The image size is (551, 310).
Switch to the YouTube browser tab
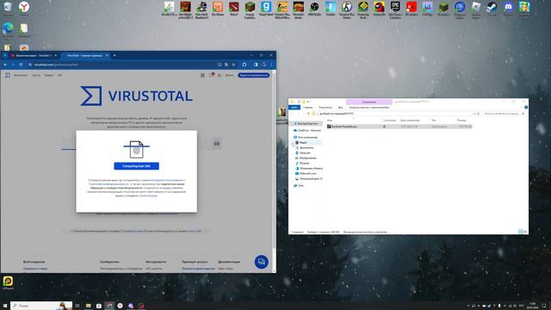click(34, 55)
